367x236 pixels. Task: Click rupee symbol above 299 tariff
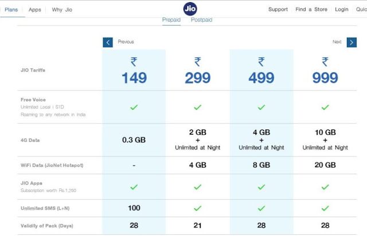(197, 62)
